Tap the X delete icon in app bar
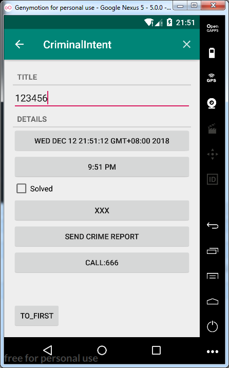The image size is (229, 368). click(x=186, y=44)
